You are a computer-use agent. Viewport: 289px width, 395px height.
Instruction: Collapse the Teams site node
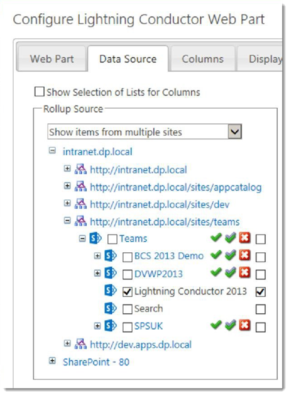(82, 238)
